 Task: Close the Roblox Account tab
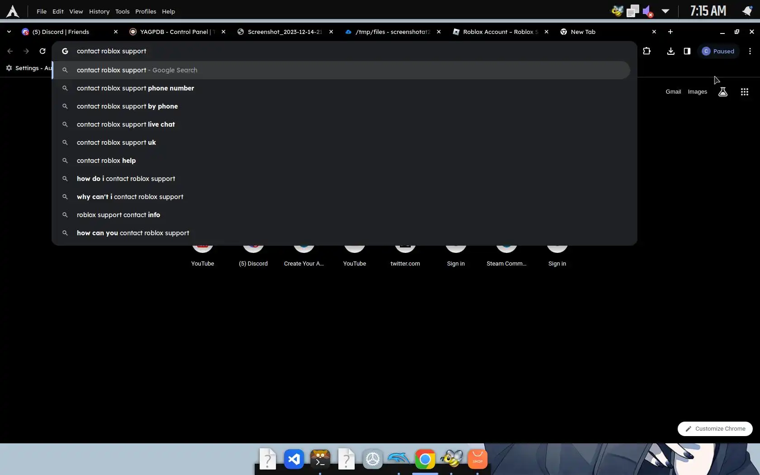click(546, 32)
